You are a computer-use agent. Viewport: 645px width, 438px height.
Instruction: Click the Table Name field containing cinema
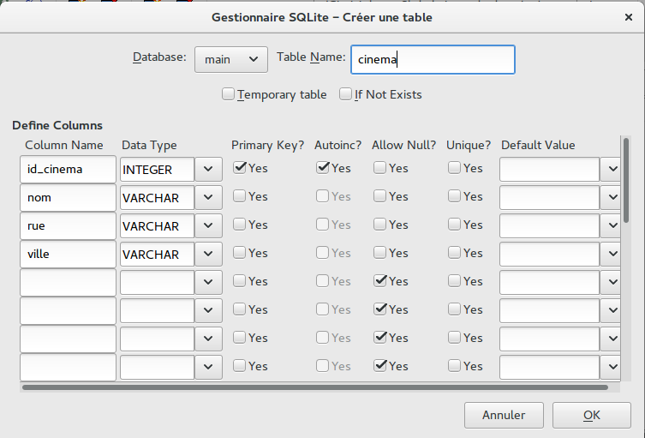pyautogui.click(x=433, y=59)
